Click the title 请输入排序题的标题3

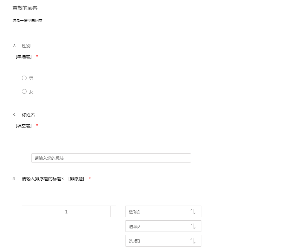point(43,179)
